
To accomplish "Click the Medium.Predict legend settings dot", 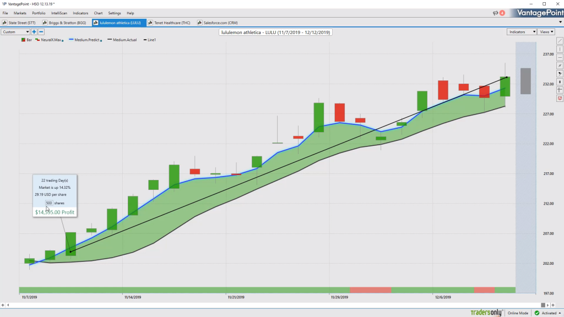I will [101, 41].
